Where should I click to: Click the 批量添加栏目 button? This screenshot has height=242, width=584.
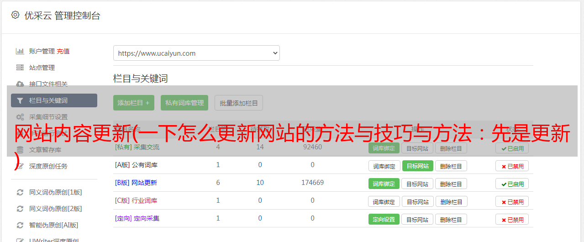coord(239,103)
